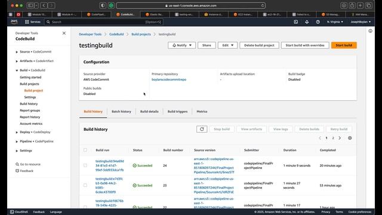This screenshot has height=215, width=382.
Task: Switch to the Build triggers tab
Action: point(178,112)
